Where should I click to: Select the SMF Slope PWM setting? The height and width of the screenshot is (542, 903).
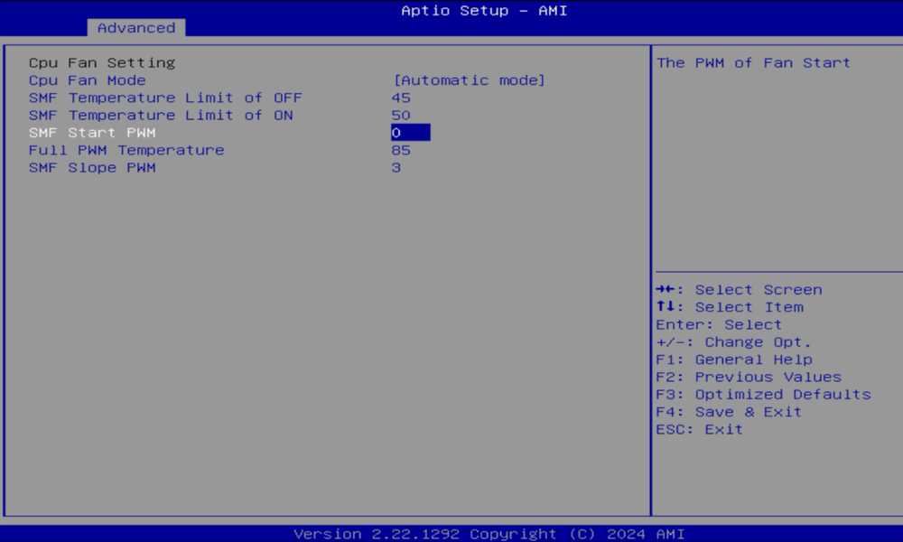(x=92, y=167)
